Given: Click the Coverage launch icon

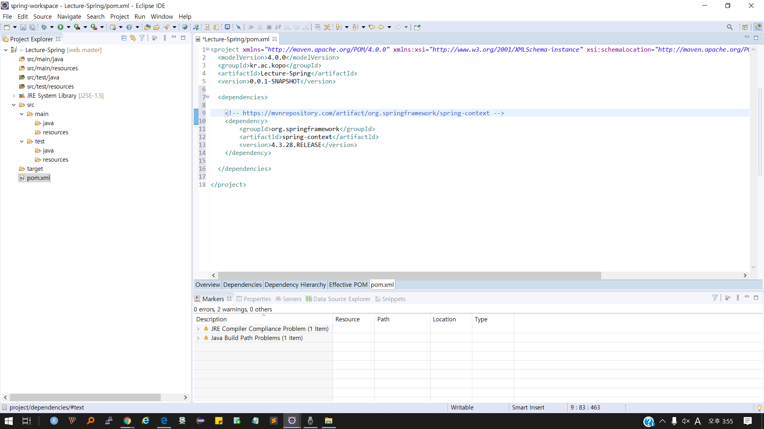Looking at the screenshot, I should click(x=77, y=27).
